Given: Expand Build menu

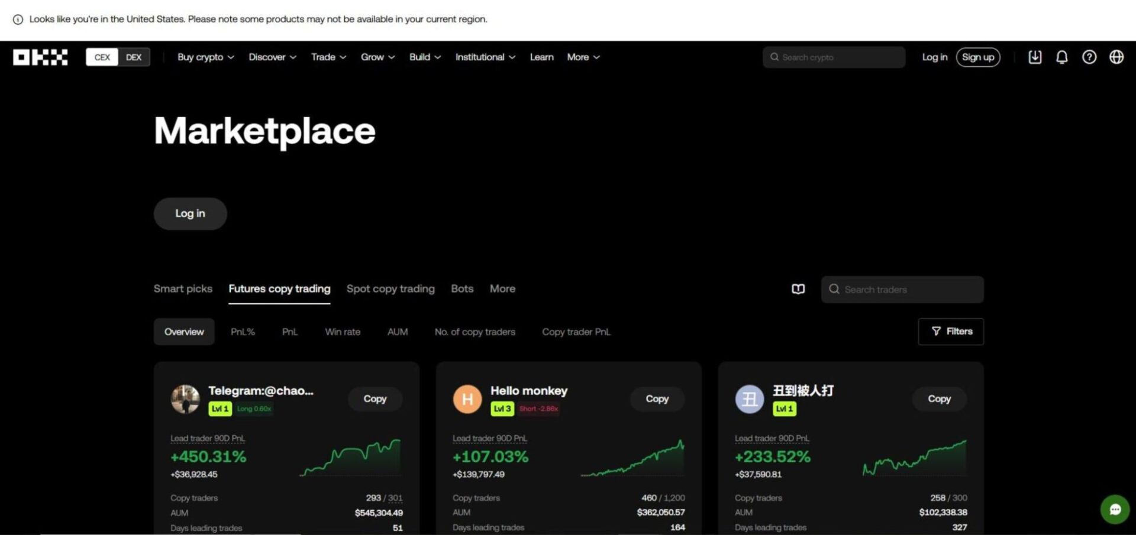Looking at the screenshot, I should (x=425, y=57).
